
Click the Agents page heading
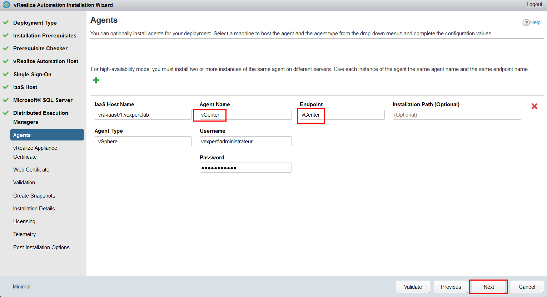tap(104, 20)
